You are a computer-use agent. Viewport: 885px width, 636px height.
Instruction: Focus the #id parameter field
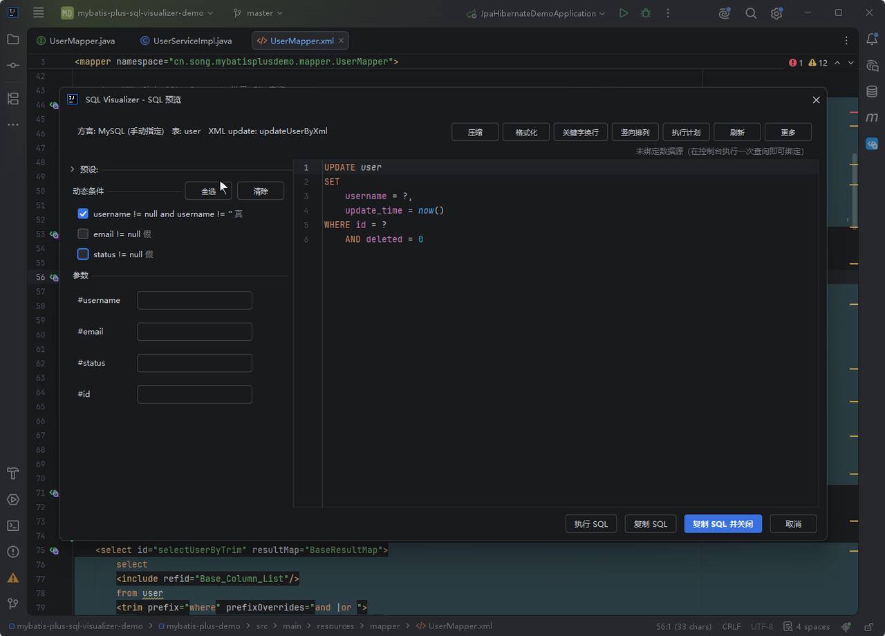point(194,394)
